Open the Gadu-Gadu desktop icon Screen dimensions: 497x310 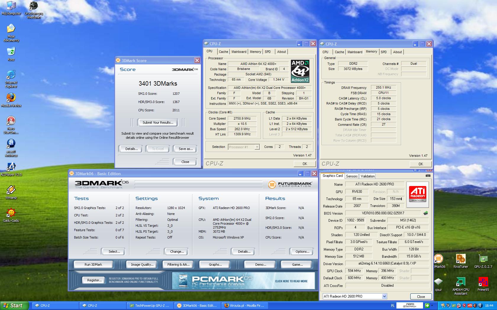[11, 215]
